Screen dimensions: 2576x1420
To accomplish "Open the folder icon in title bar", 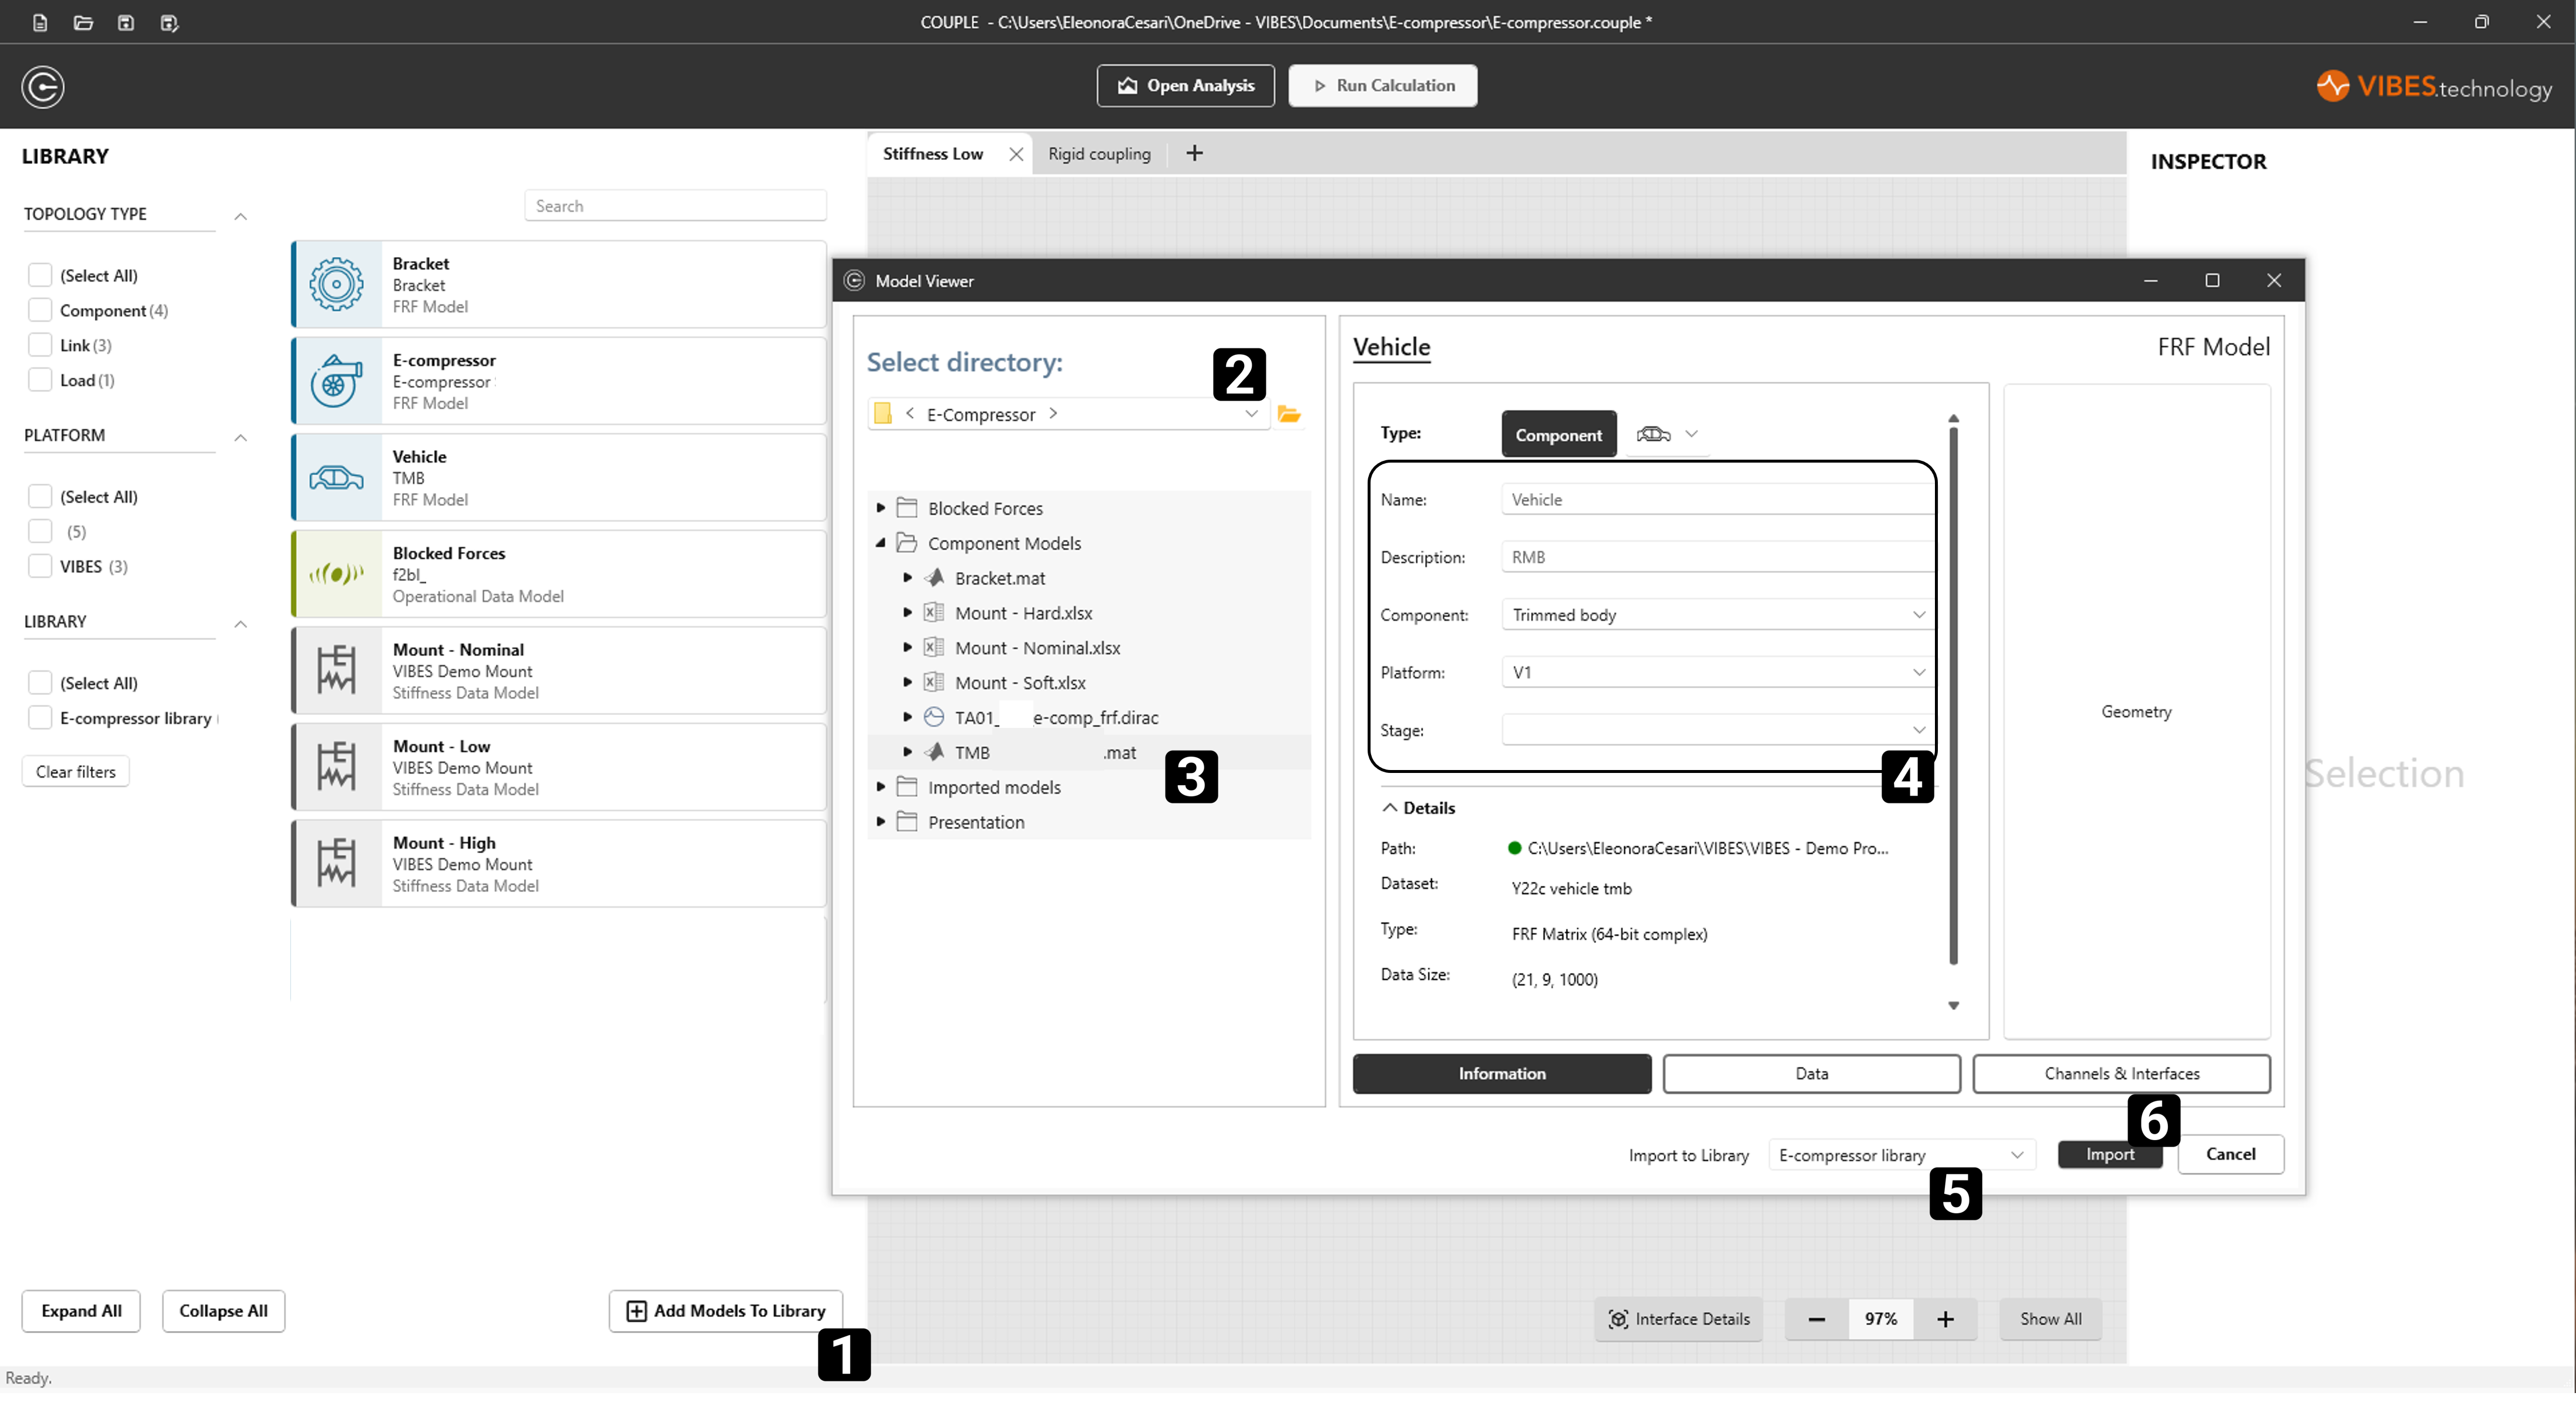I will click(x=83, y=22).
